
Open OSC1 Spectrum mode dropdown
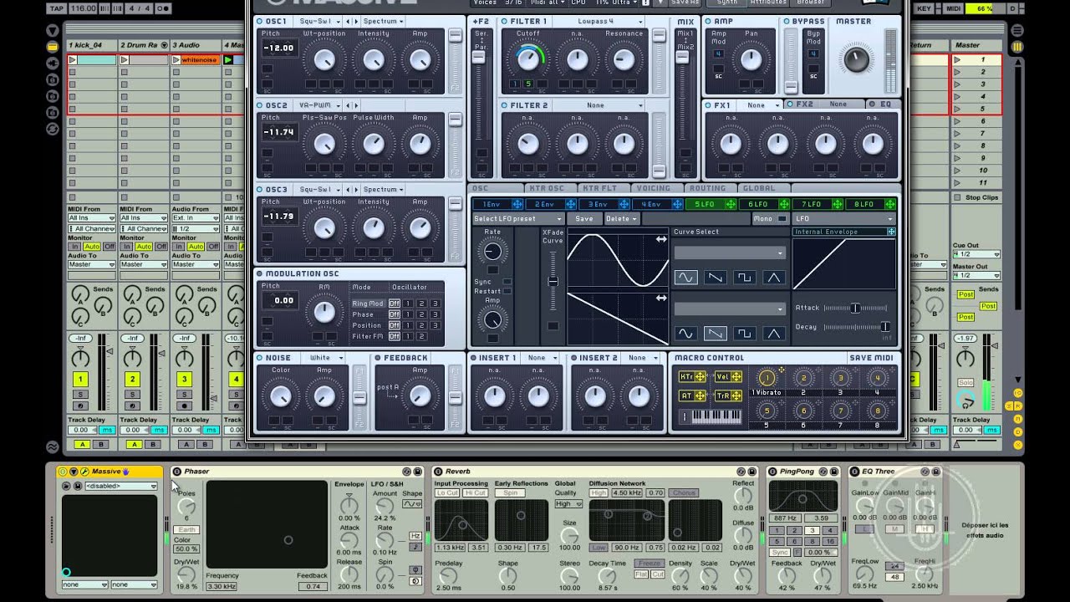pyautogui.click(x=382, y=22)
